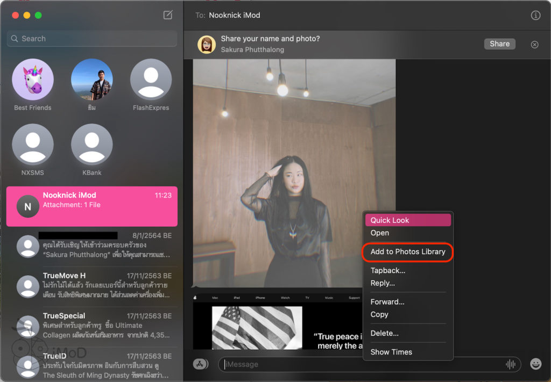Click Show Times menu option

[391, 352]
